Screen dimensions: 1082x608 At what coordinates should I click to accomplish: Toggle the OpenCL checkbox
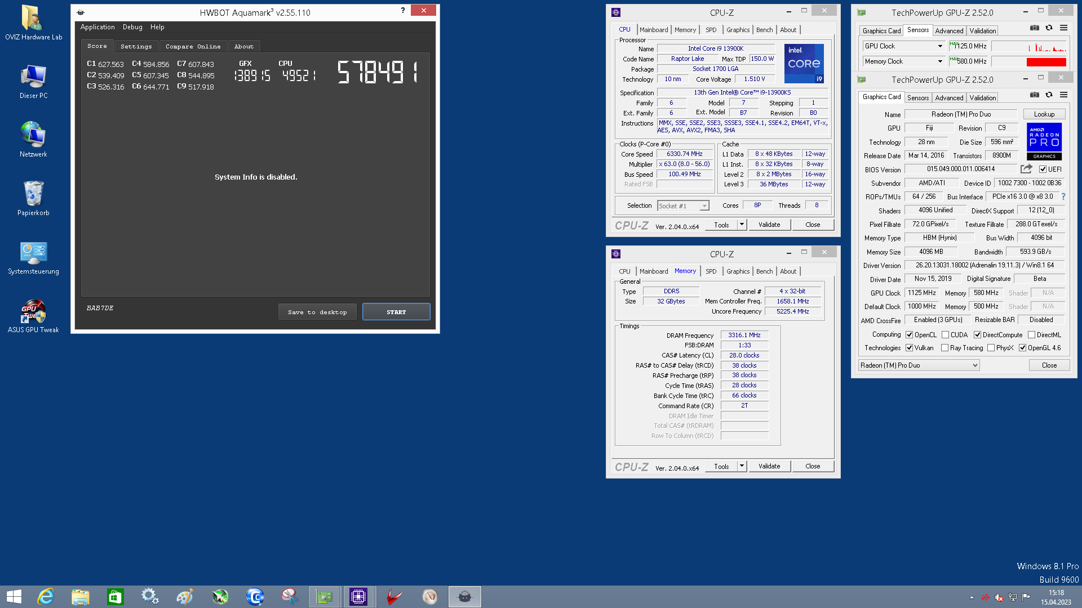pos(909,335)
